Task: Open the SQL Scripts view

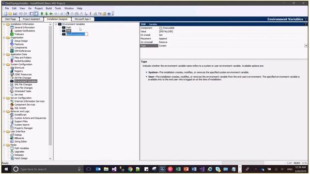Action: 20,108
